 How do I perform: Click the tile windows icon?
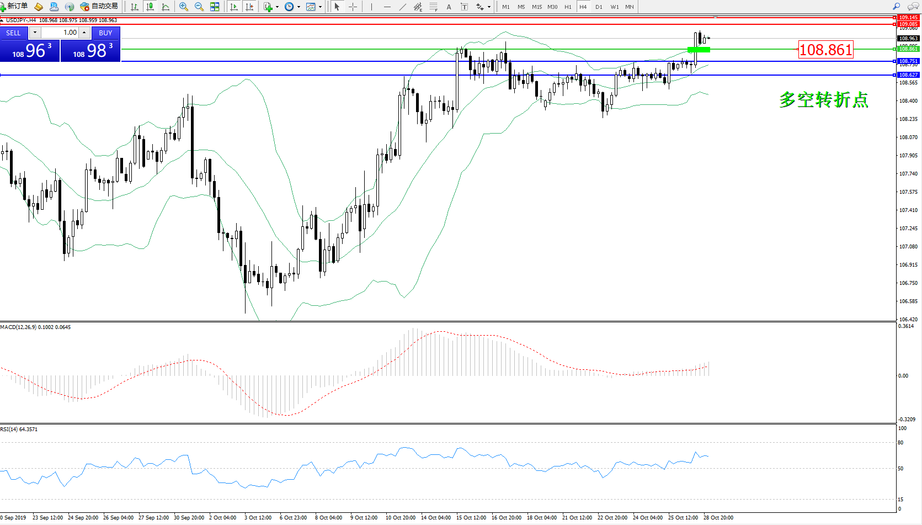pos(215,7)
